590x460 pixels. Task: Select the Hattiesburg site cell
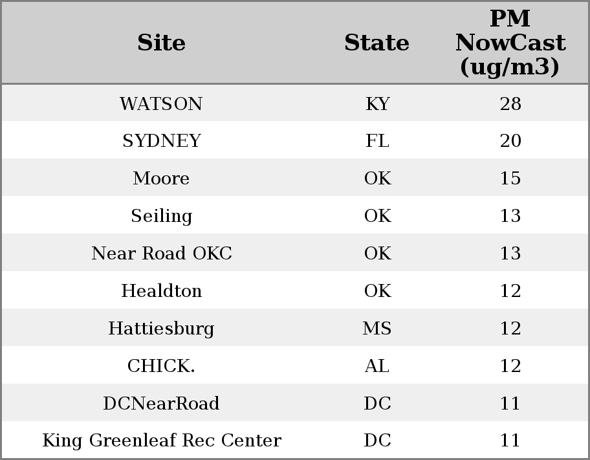click(x=161, y=329)
